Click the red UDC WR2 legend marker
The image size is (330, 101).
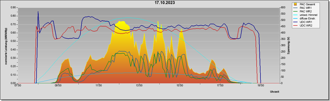pyautogui.click(x=295, y=26)
